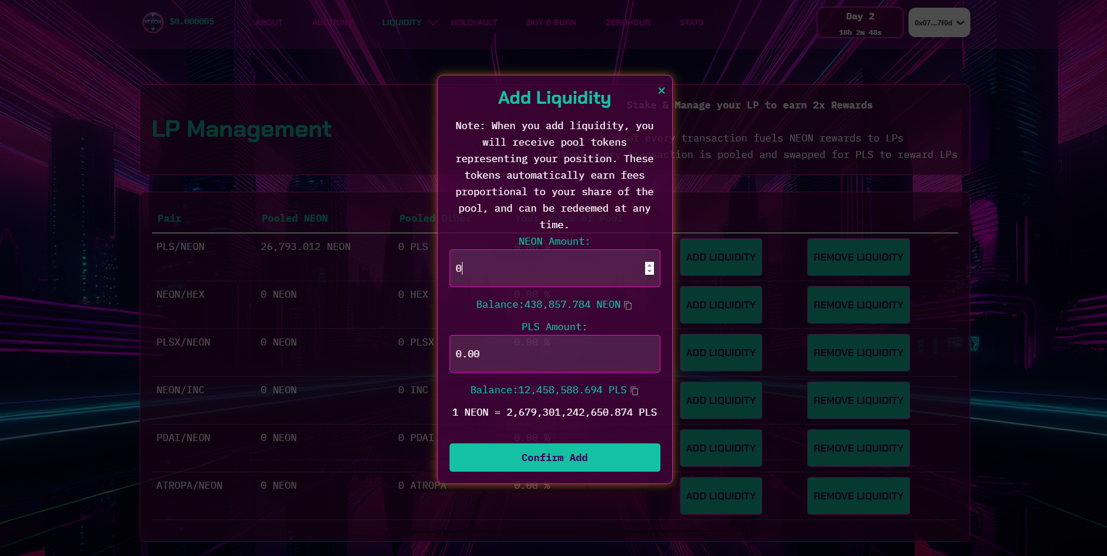Open the wallet address dropdown
This screenshot has width=1107, height=556.
pos(939,22)
